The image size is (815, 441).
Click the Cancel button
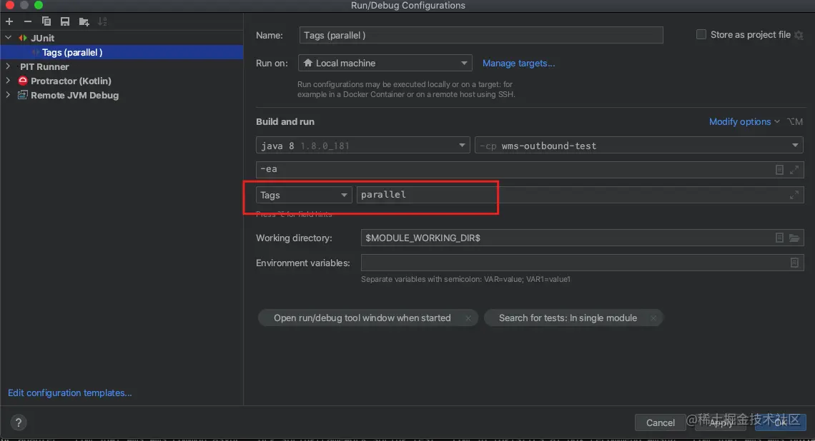pyautogui.click(x=661, y=423)
